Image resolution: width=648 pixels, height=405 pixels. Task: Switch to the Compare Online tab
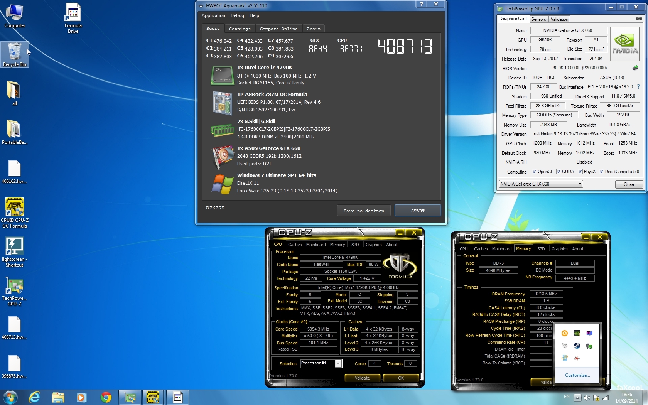point(278,29)
